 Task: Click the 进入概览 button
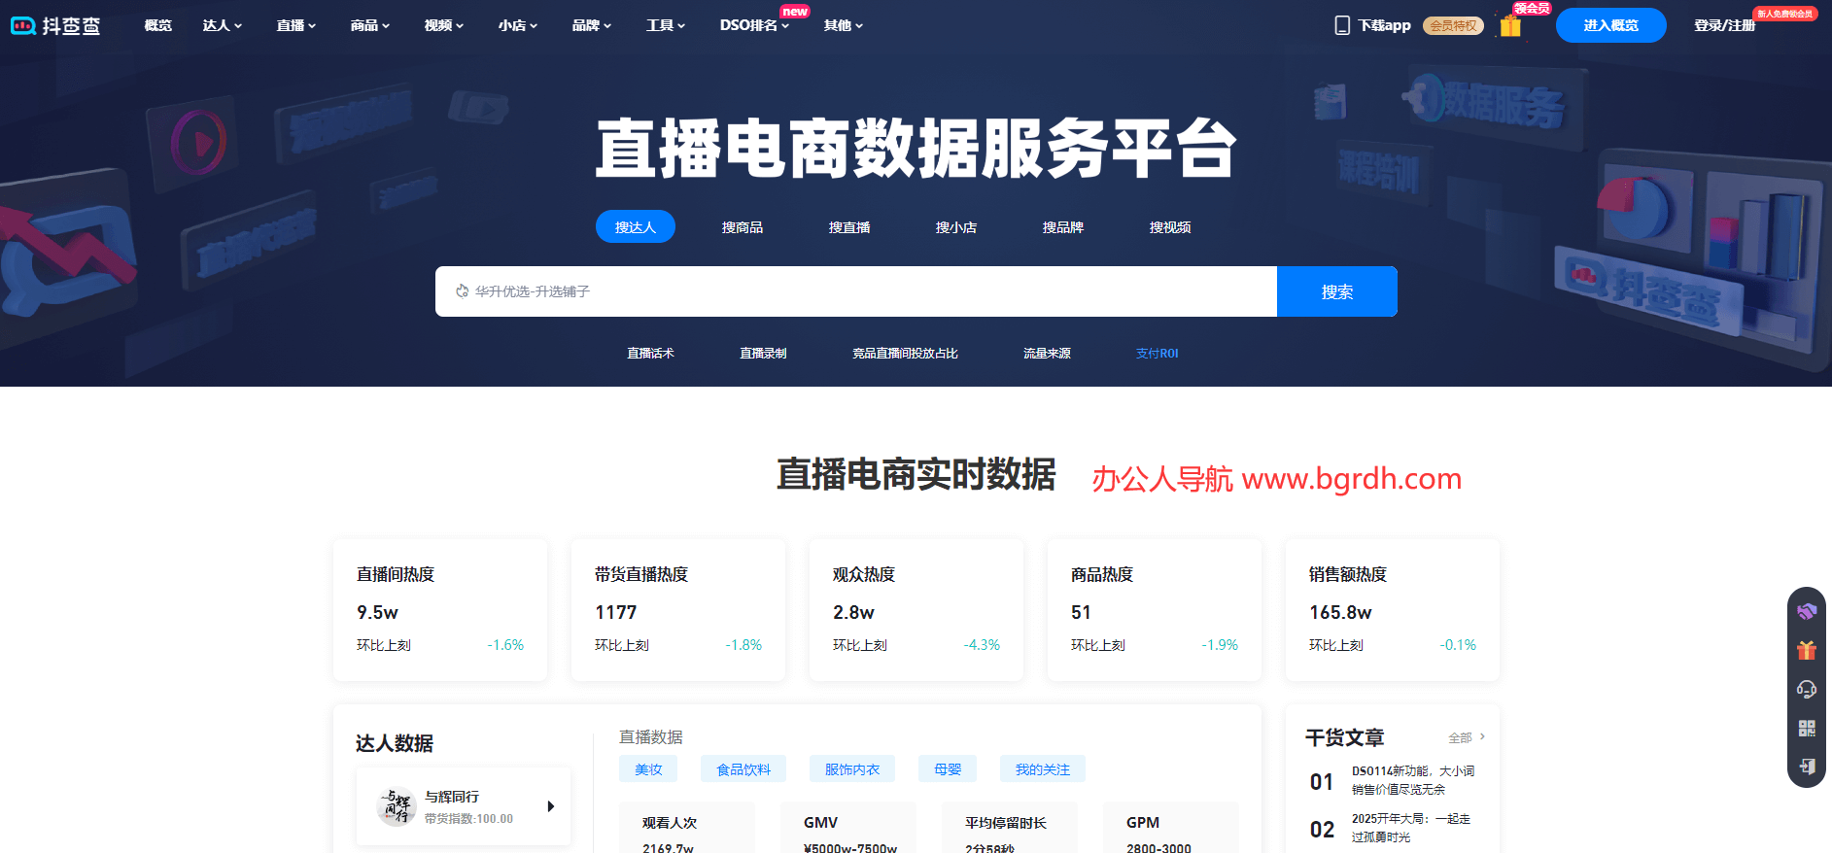click(1610, 25)
